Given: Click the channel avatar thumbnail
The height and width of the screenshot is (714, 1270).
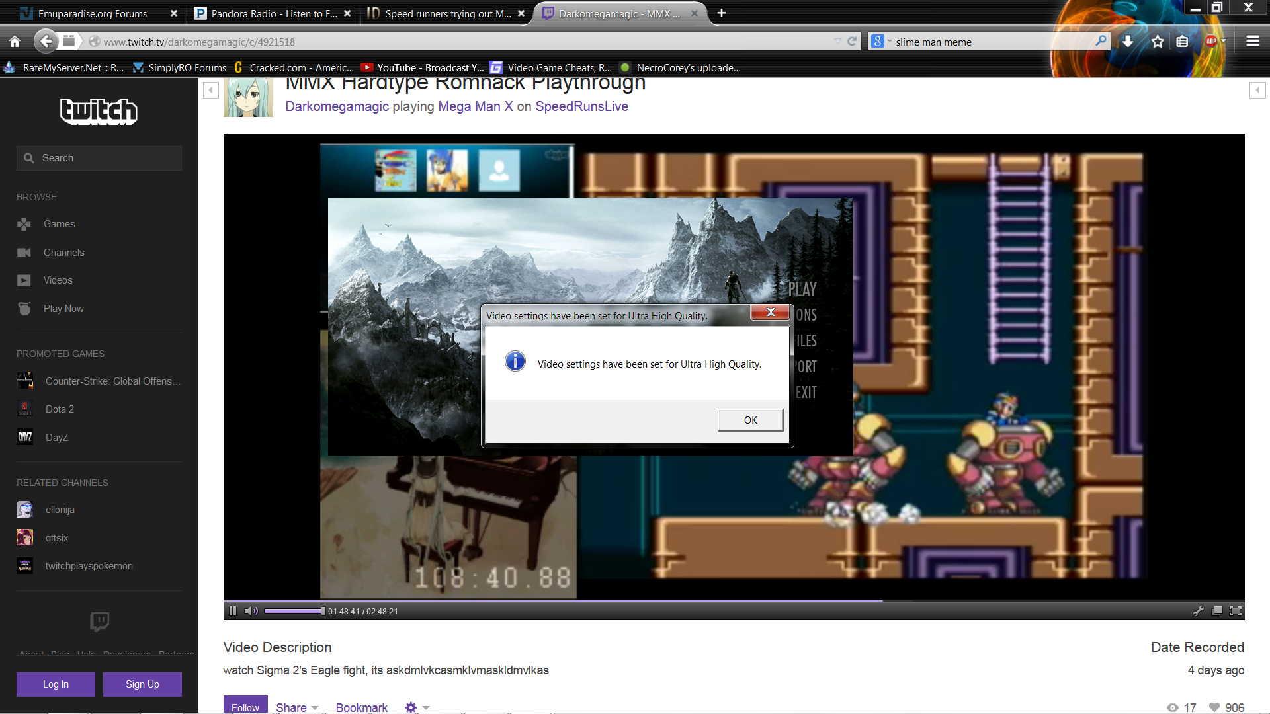Looking at the screenshot, I should [248, 98].
